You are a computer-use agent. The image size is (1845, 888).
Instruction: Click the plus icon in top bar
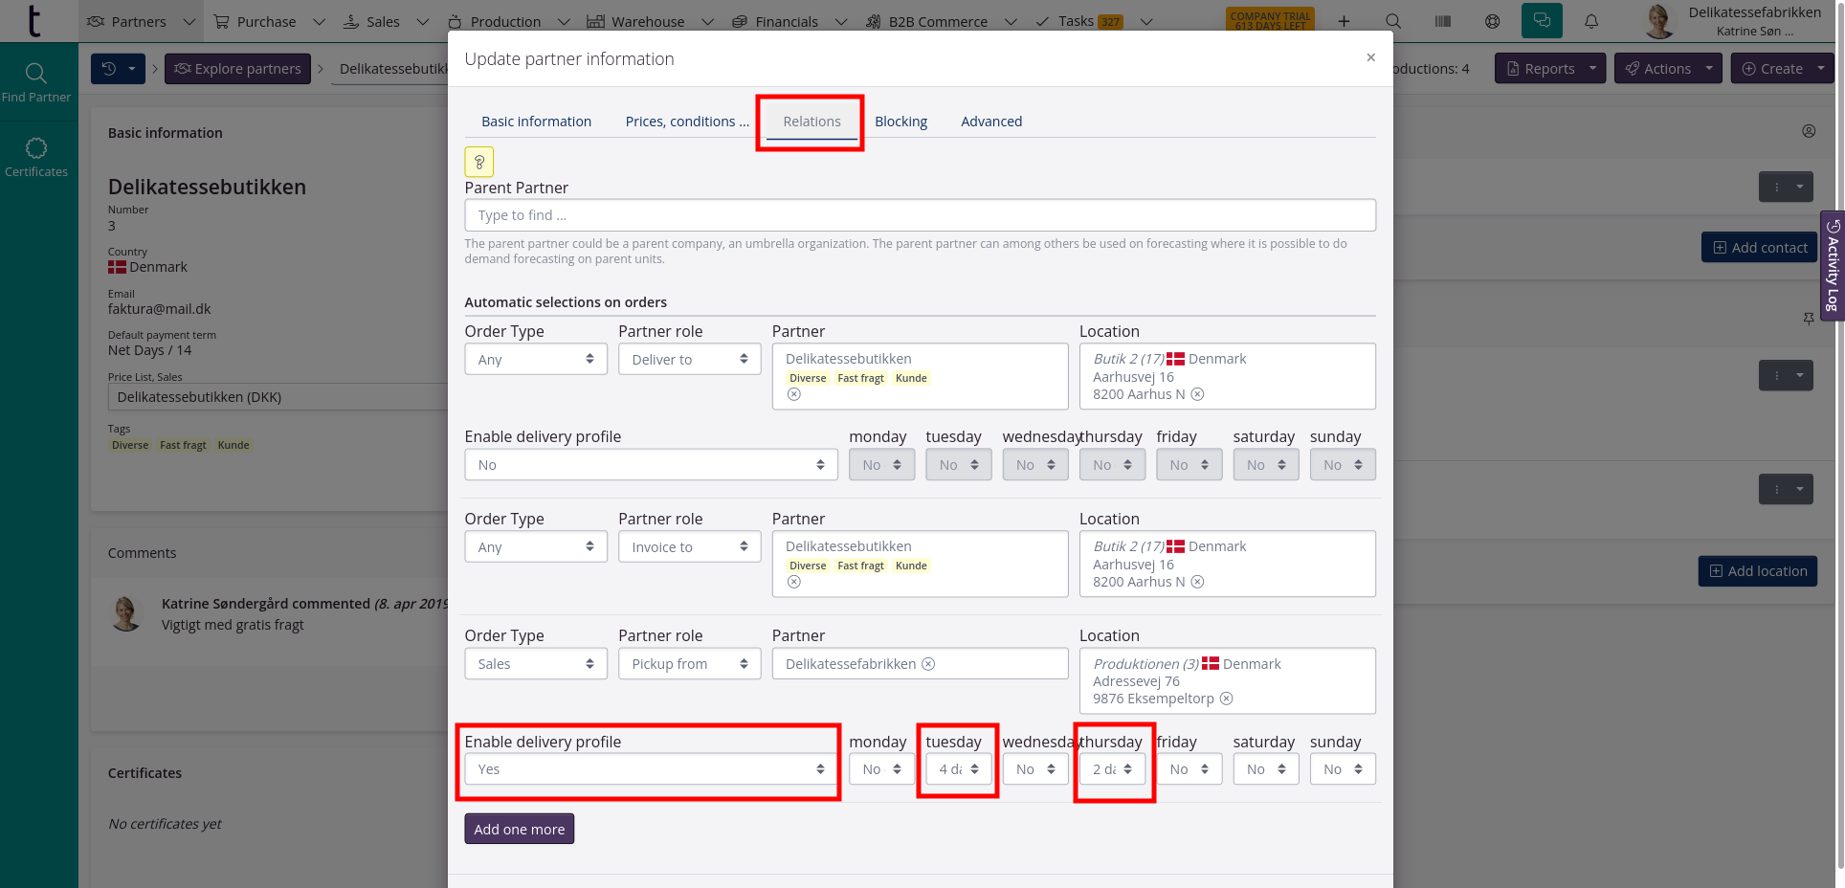1344,21
